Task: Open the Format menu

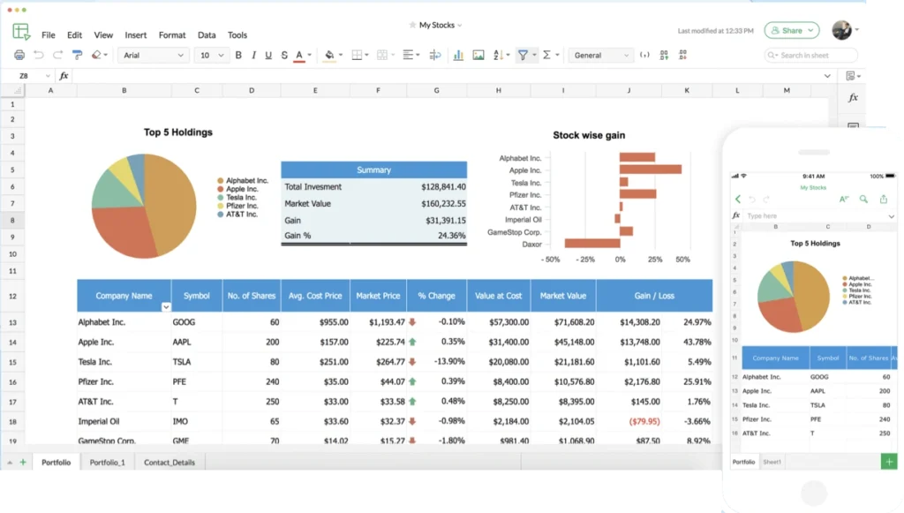Action: pos(172,35)
